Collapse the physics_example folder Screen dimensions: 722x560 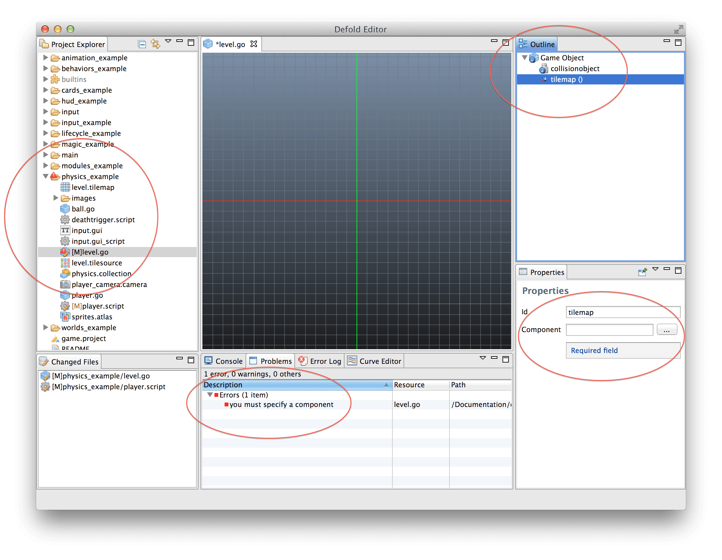pyautogui.click(x=46, y=176)
